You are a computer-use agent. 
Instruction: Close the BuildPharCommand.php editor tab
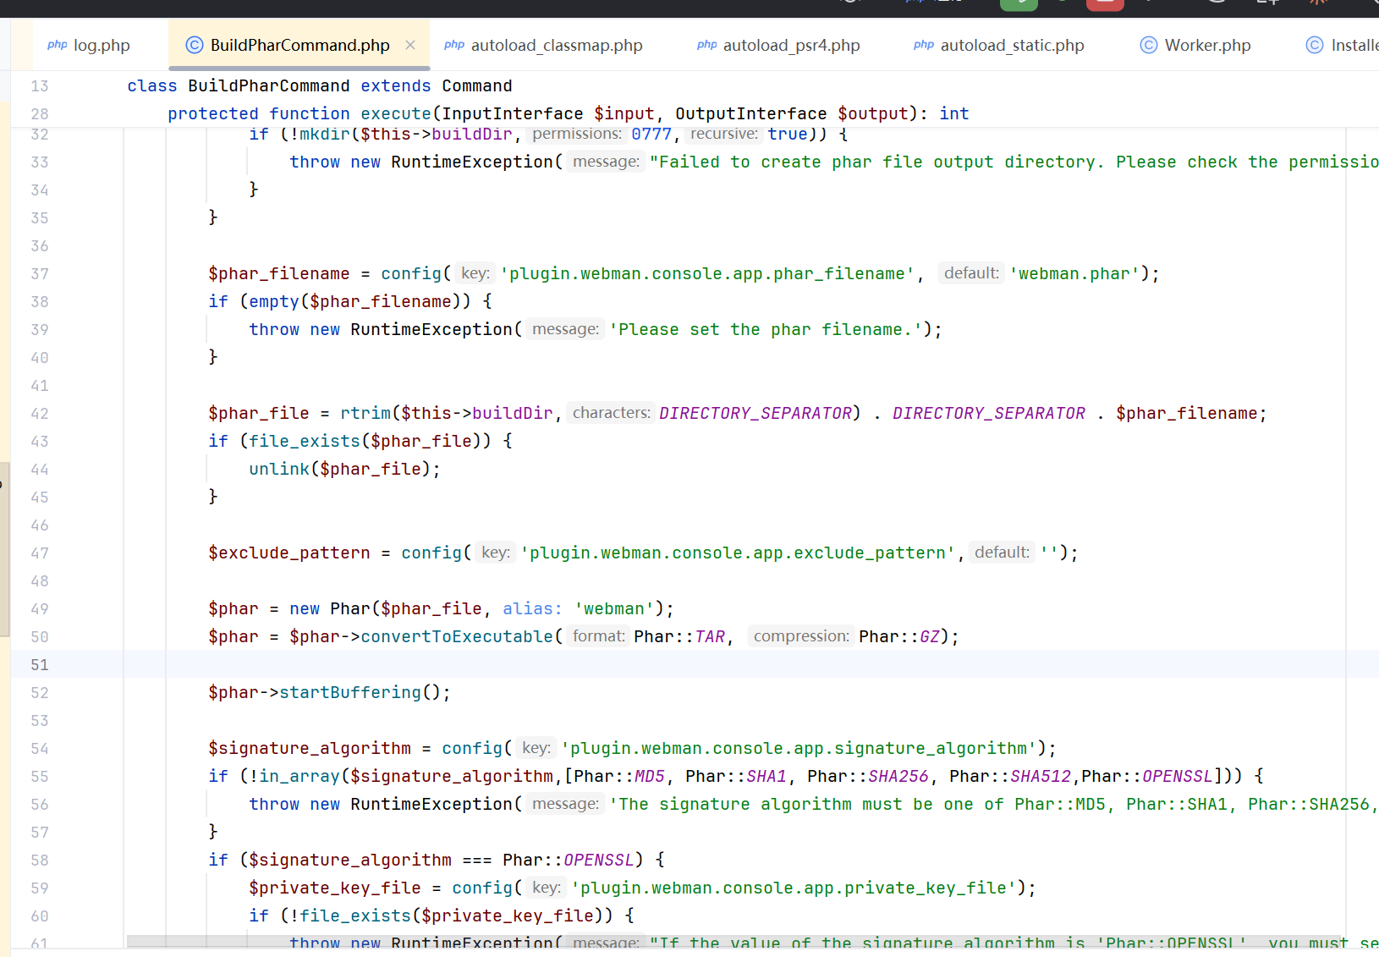click(x=410, y=45)
